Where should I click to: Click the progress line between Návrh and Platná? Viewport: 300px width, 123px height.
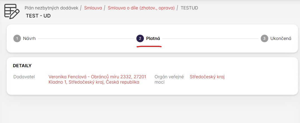click(86, 39)
